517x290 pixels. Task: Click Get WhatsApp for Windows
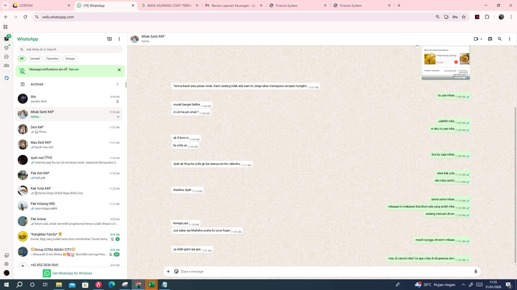72,273
